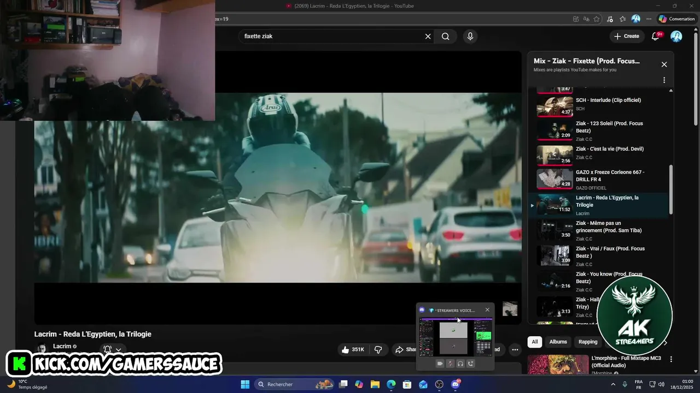This screenshot has width=700, height=393.
Task: Open the Windows Start menu
Action: coord(245,384)
